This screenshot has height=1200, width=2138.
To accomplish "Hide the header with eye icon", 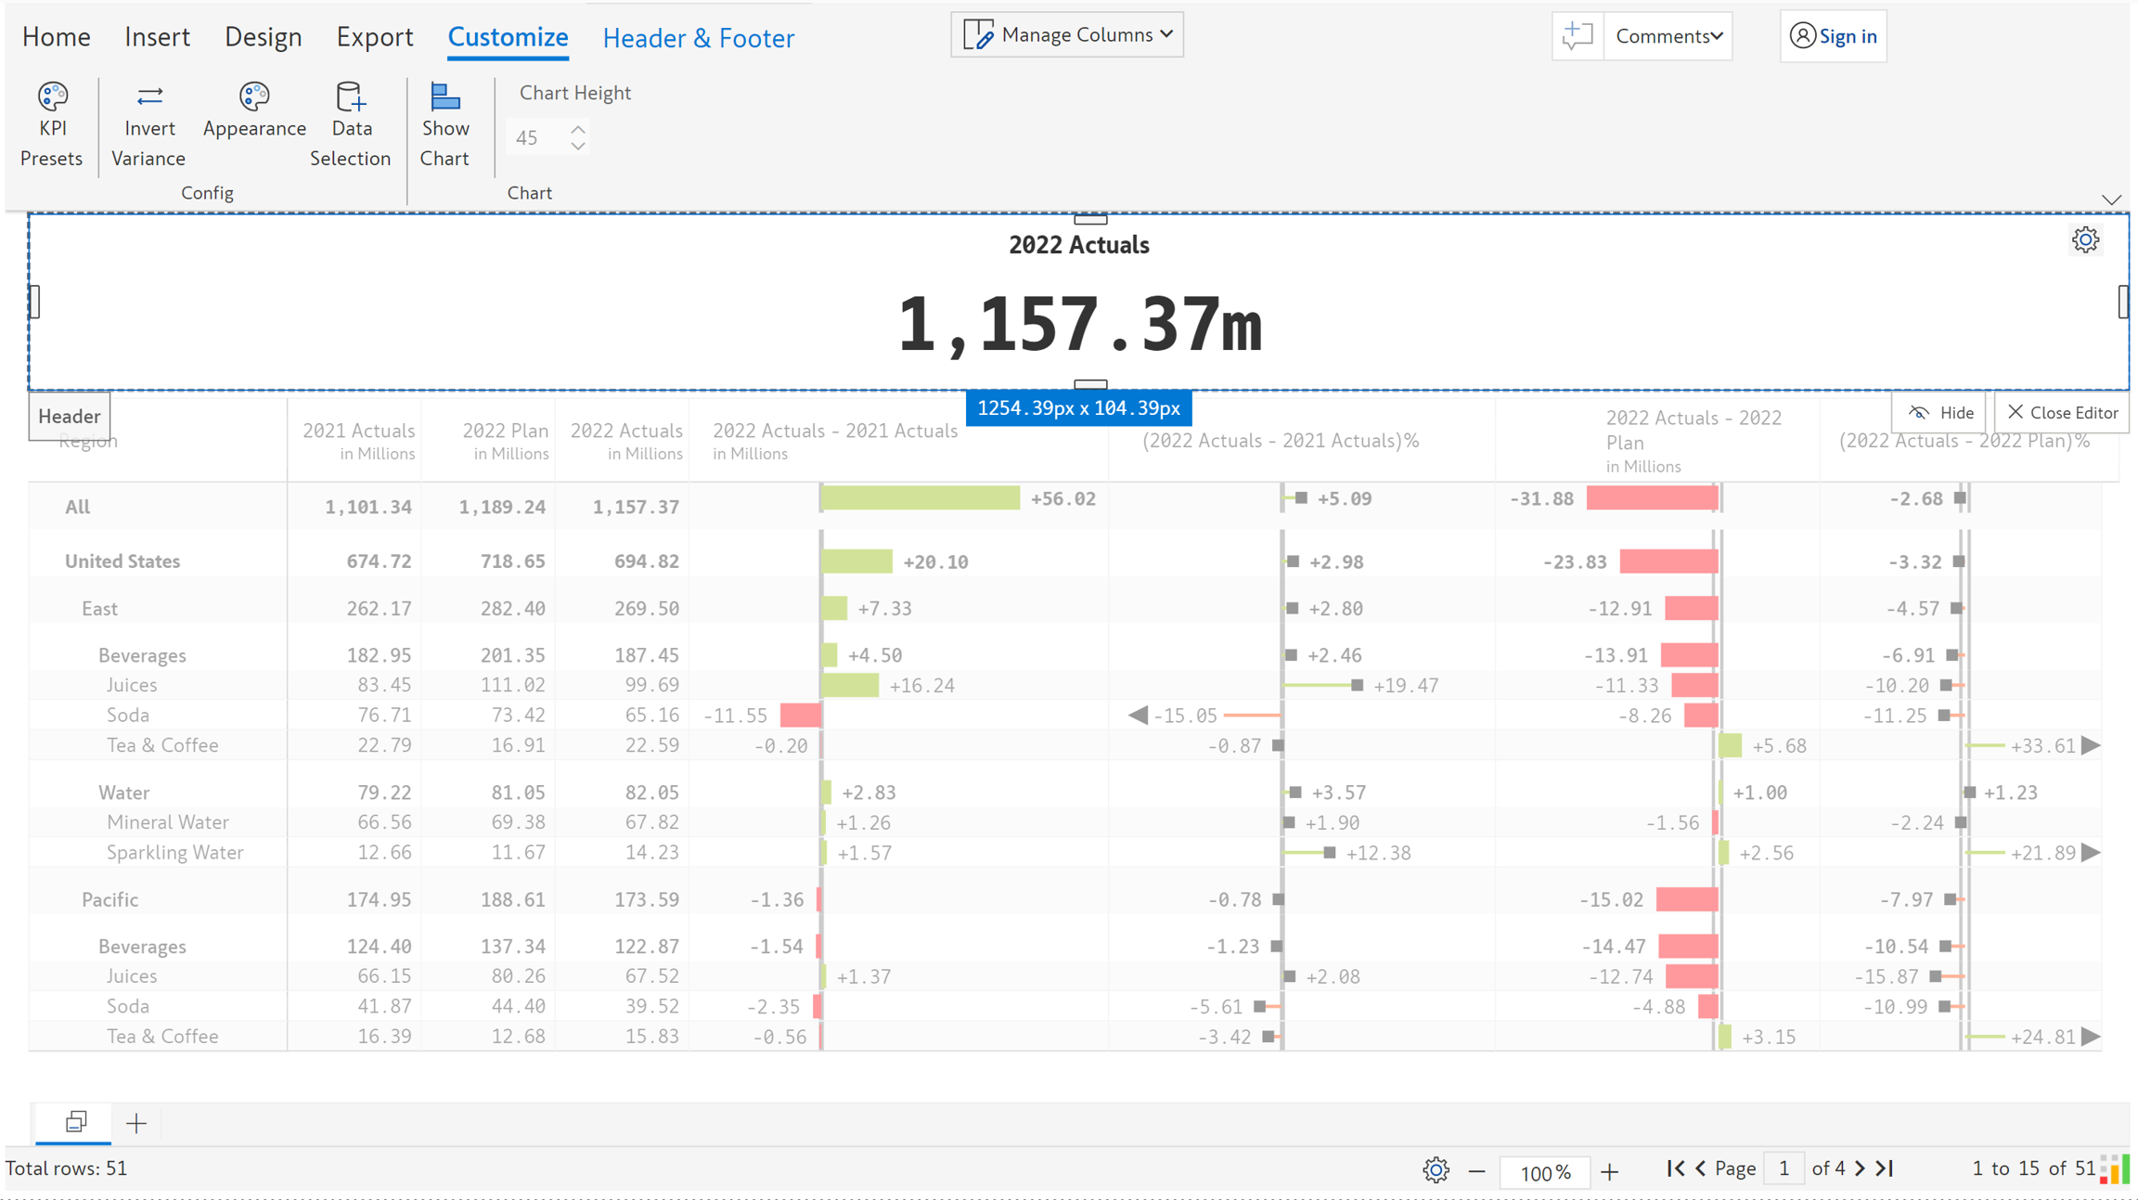I will point(1940,413).
